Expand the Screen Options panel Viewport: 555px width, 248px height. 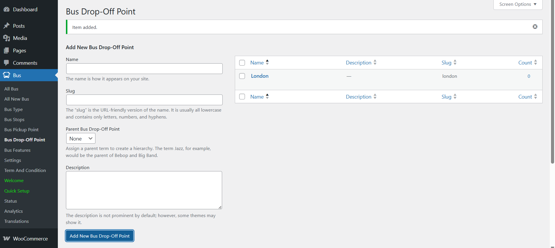coord(517,4)
